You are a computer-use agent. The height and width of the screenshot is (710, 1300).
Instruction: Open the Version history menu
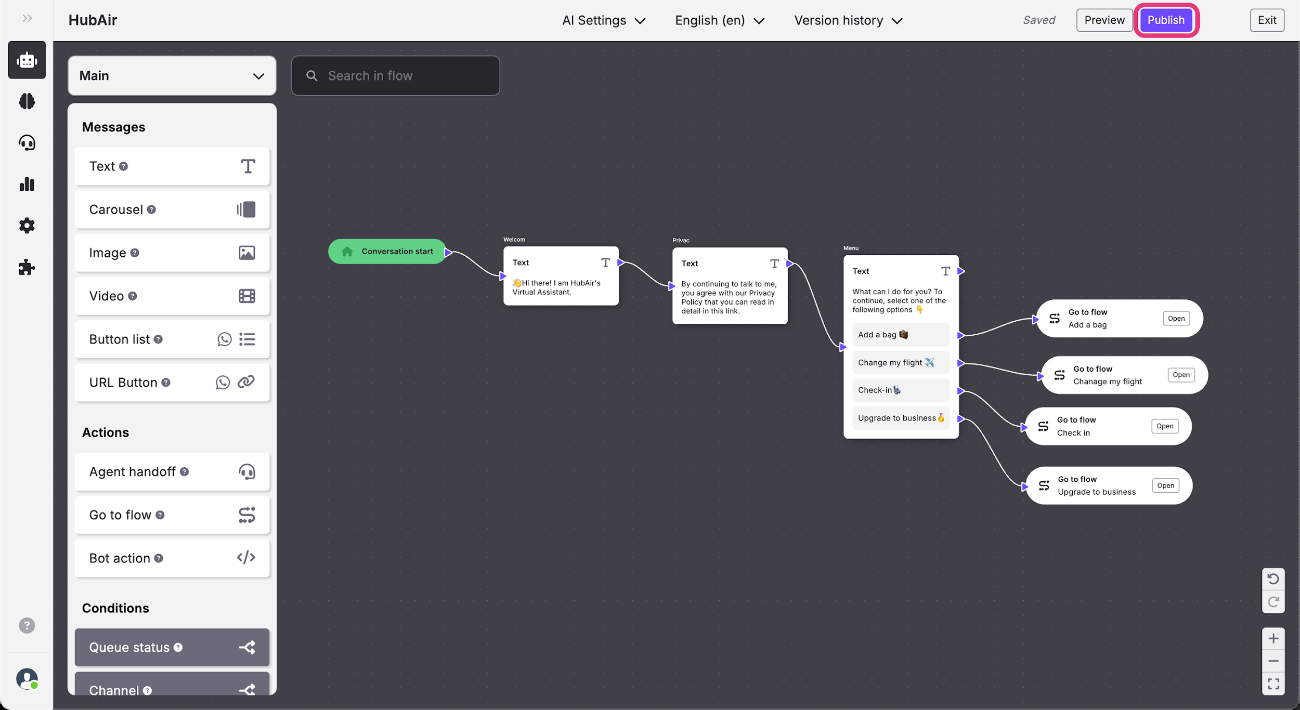848,20
